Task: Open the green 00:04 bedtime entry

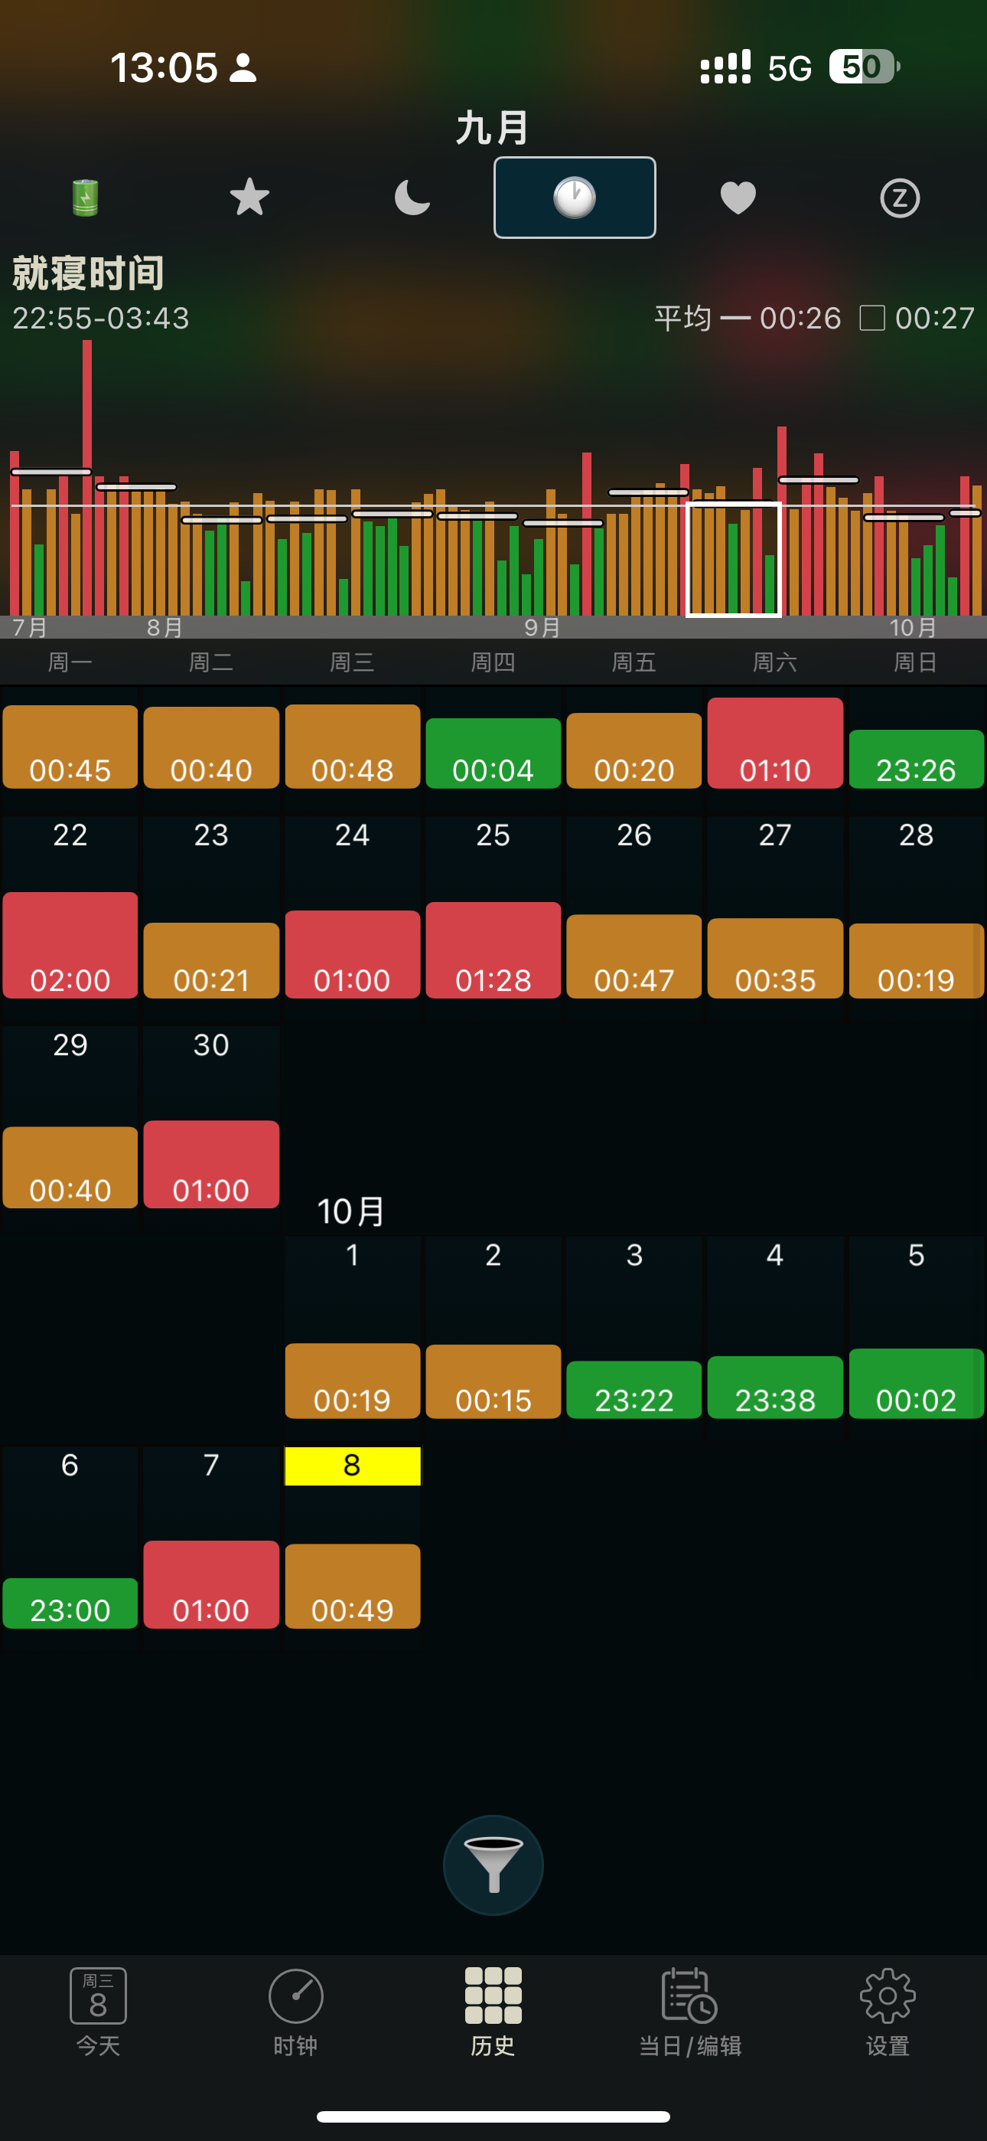Action: [x=493, y=753]
